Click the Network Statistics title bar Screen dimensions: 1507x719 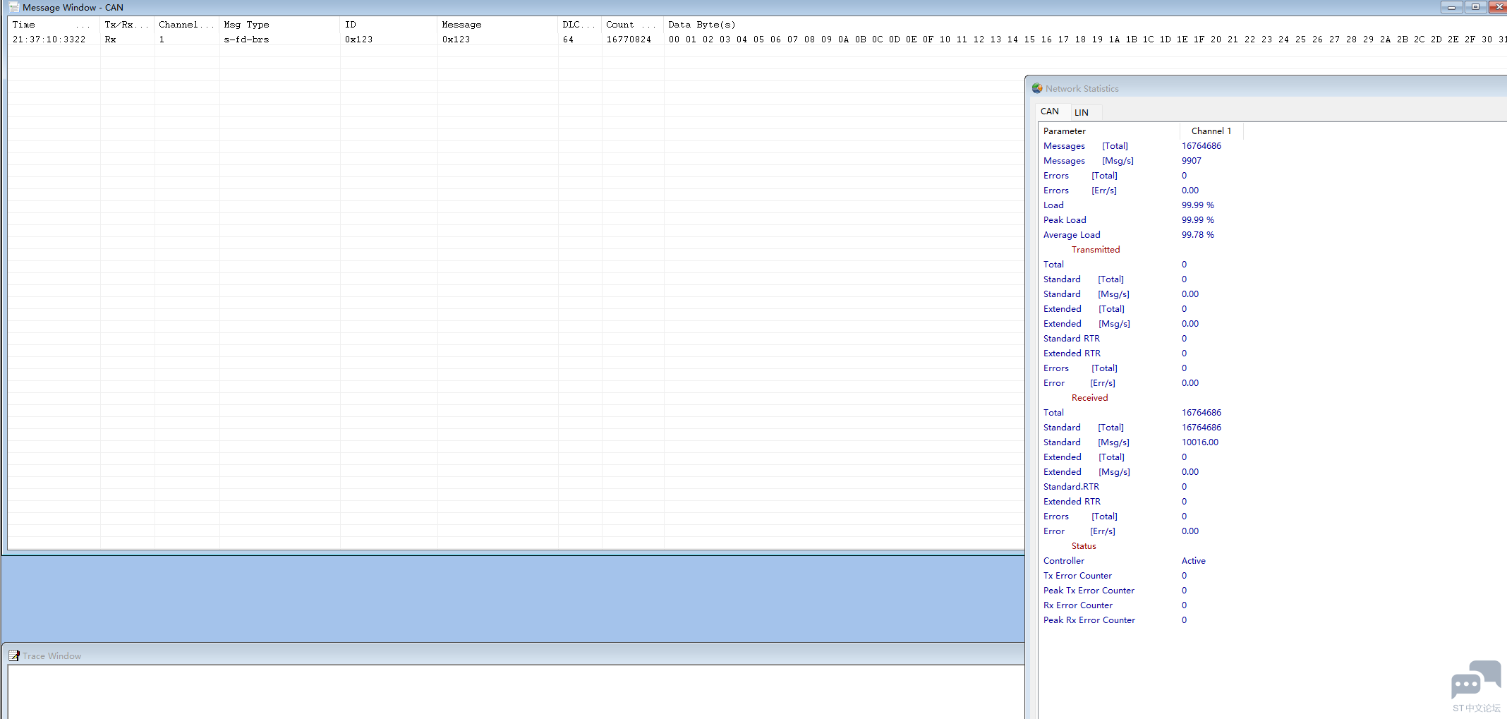tap(1266, 88)
